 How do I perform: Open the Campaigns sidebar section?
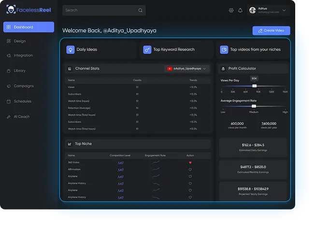(23, 86)
